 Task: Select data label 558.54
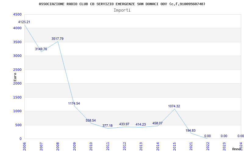[91, 120]
